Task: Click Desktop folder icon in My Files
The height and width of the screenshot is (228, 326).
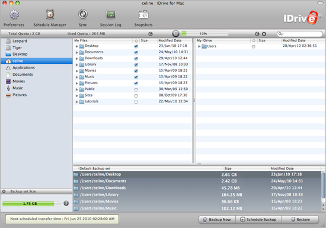Action: pos(82,46)
